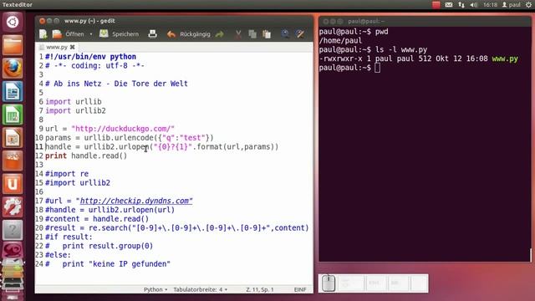
Task: Click the line 'import urllib2' on line 7
Action: pos(75,110)
